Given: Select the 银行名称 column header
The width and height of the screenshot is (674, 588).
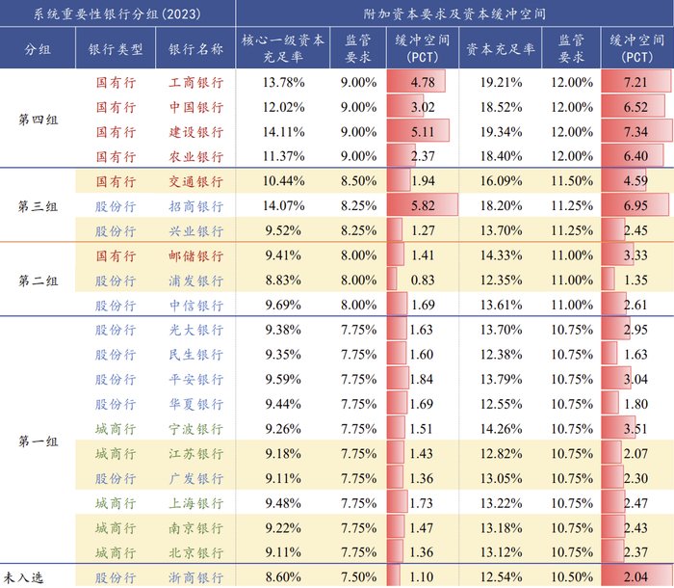Looking at the screenshot, I should point(195,48).
